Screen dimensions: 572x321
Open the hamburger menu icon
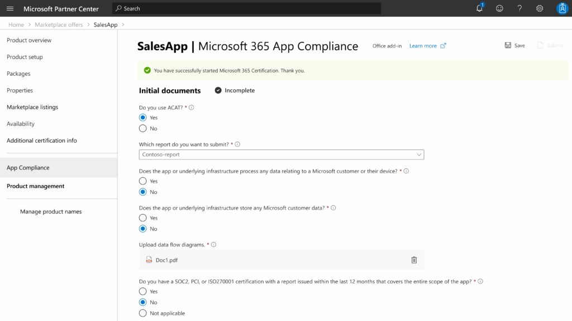coord(9,8)
